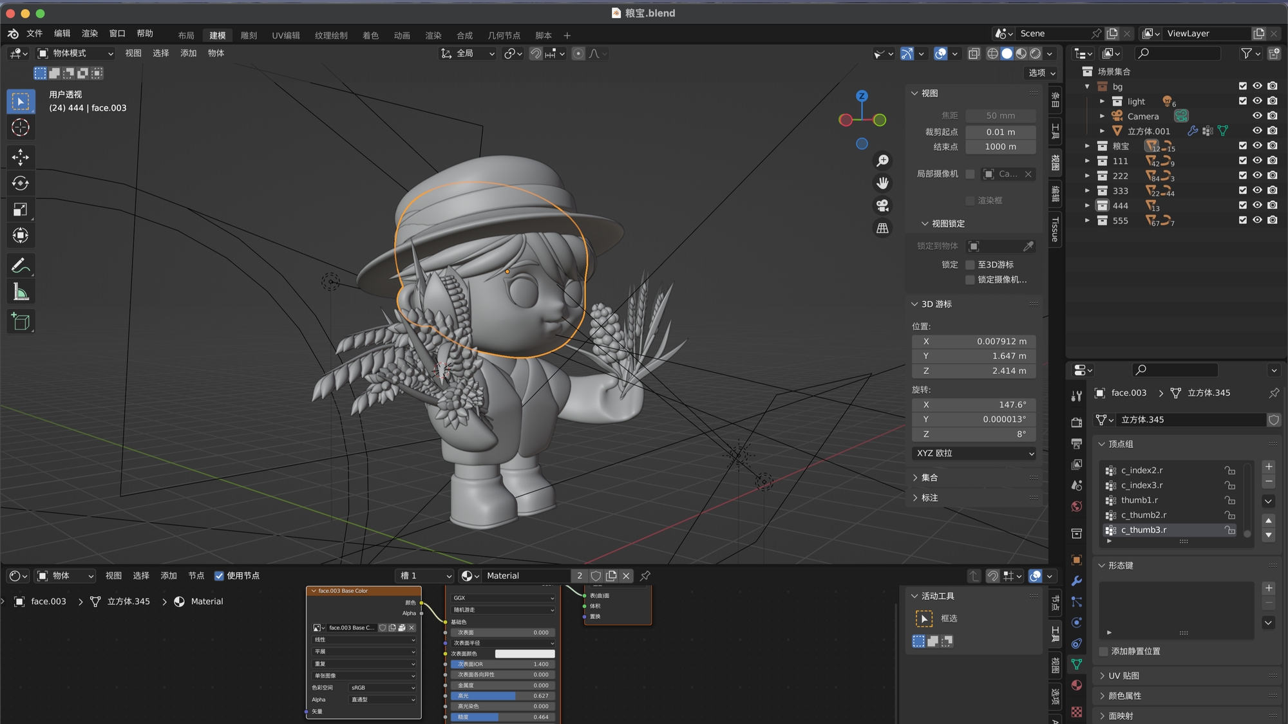Enable the 局部摄像机 checkbox
The image size is (1288, 724).
(970, 174)
